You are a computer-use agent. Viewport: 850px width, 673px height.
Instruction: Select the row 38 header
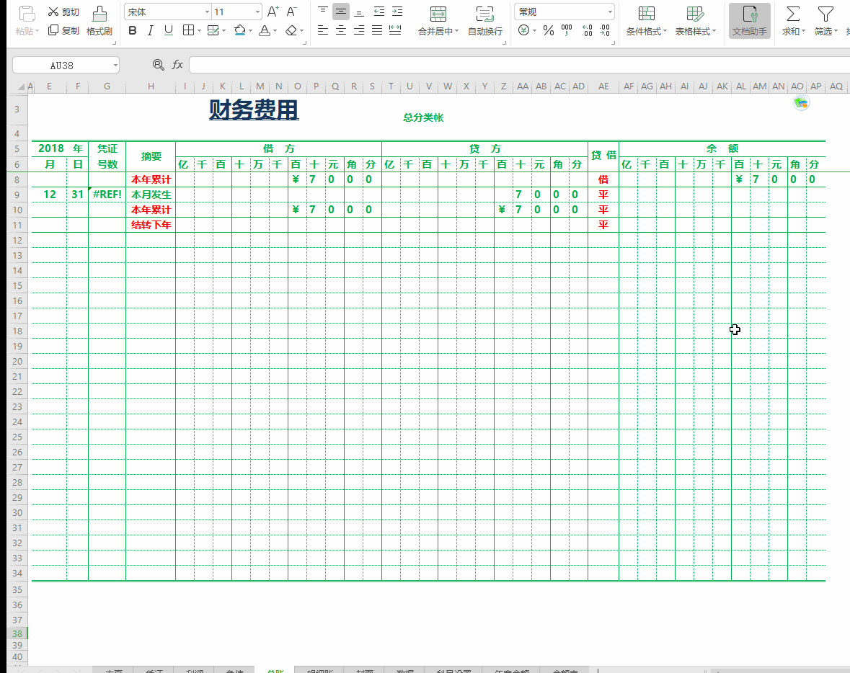coord(17,633)
